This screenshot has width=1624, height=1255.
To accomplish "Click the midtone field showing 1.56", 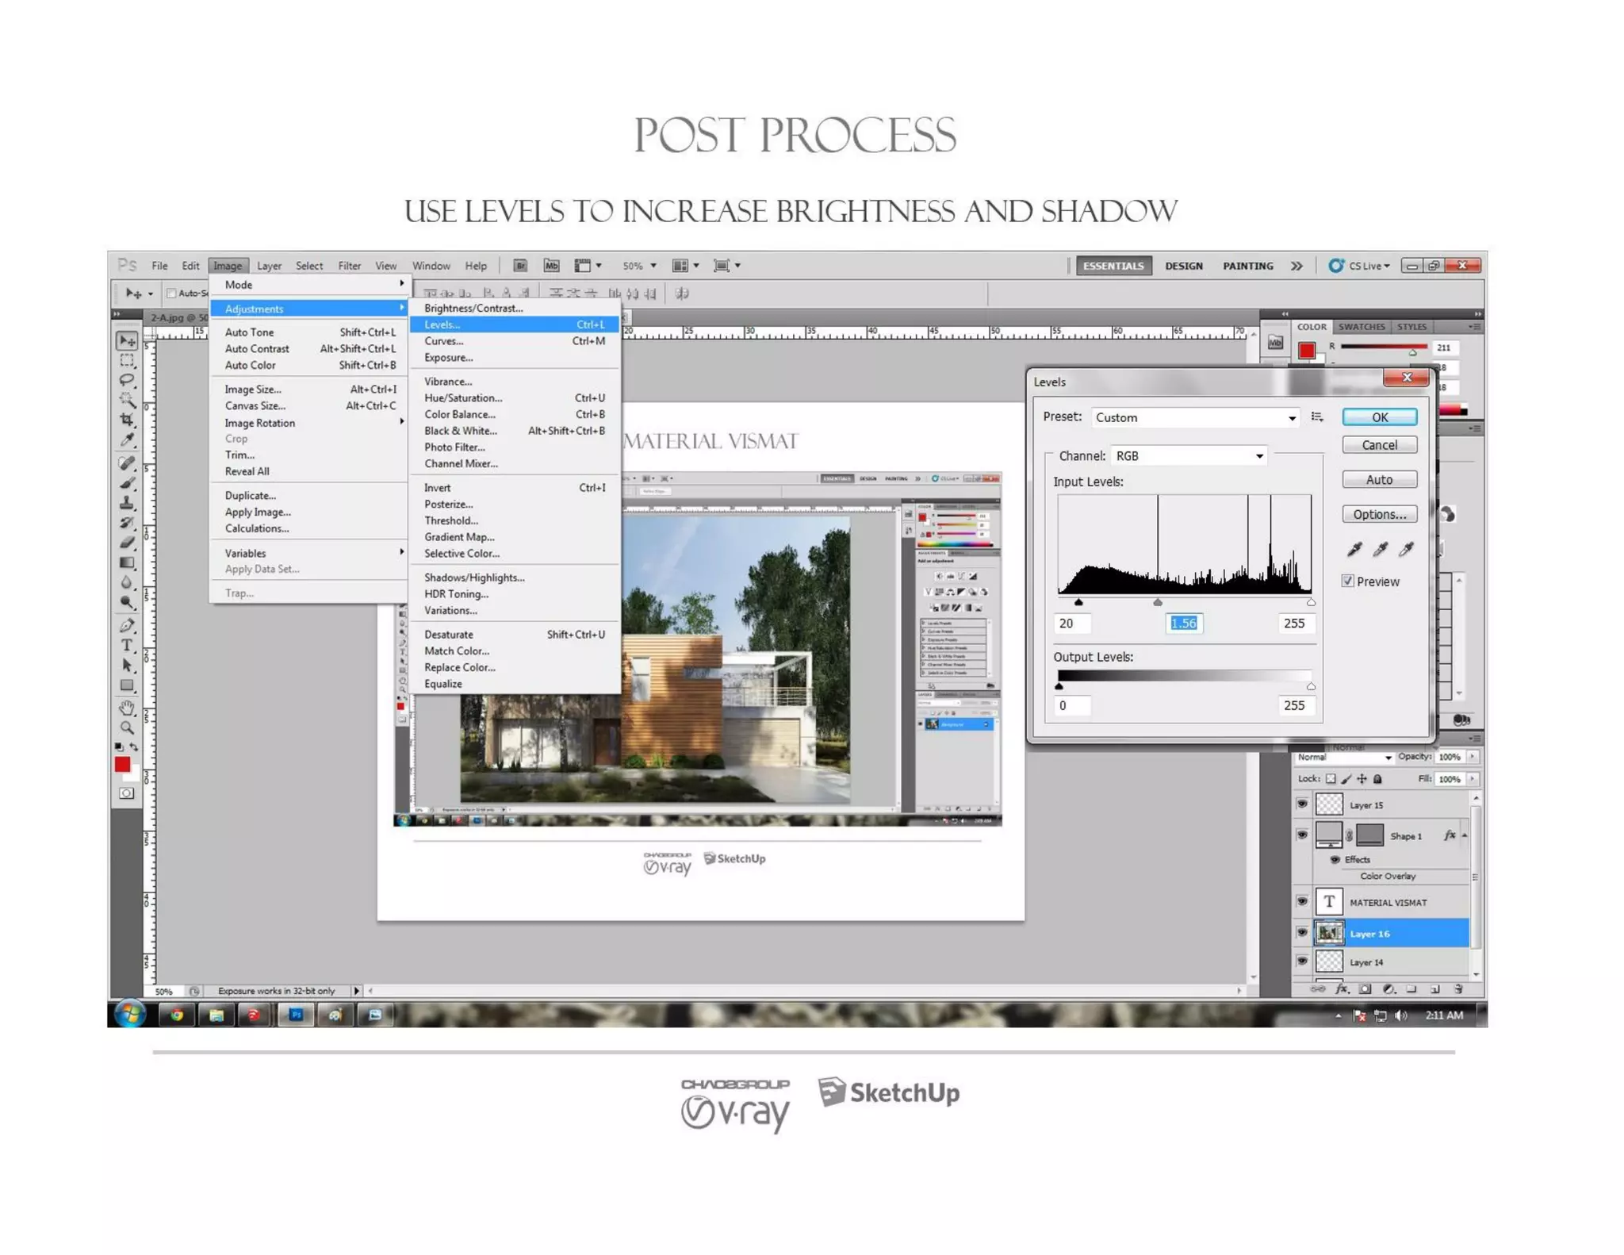I will [1183, 624].
